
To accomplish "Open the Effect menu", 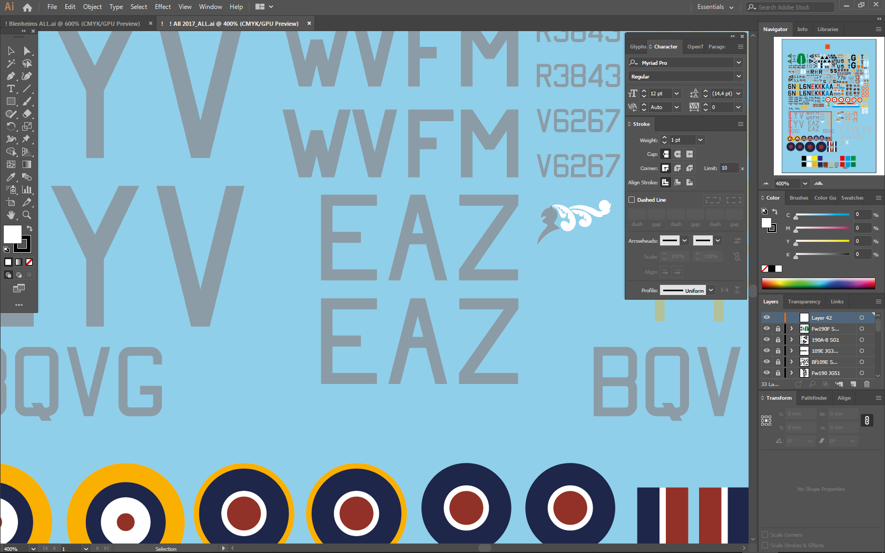I will [163, 7].
